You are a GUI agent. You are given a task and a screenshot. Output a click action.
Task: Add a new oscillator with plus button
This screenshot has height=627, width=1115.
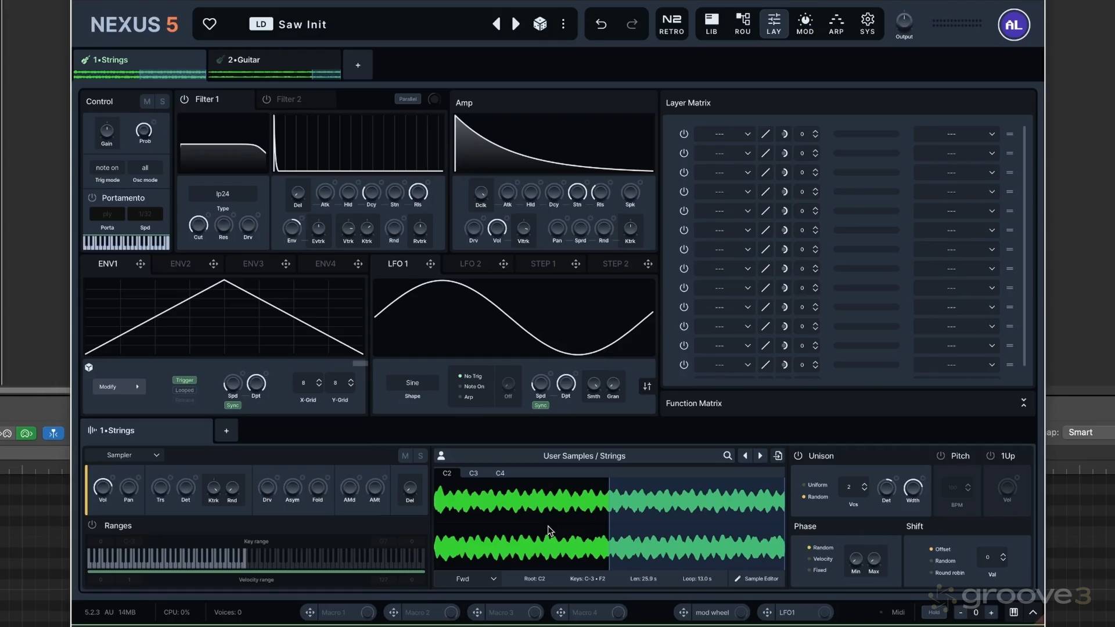(226, 431)
